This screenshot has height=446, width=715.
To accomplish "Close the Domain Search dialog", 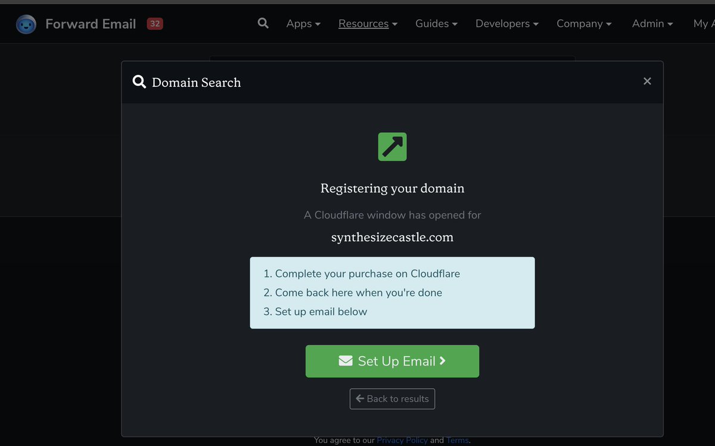I will pyautogui.click(x=647, y=81).
